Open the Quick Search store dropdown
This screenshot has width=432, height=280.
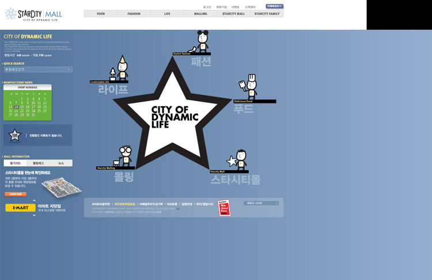pyautogui.click(x=38, y=70)
